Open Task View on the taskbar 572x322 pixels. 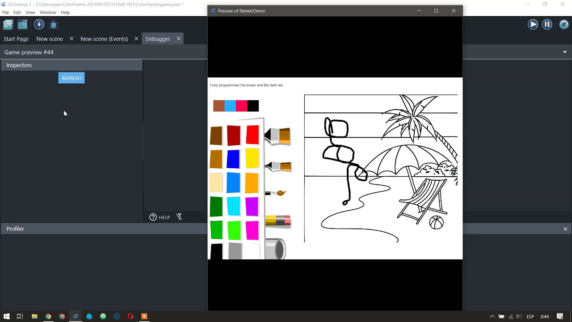point(20,316)
